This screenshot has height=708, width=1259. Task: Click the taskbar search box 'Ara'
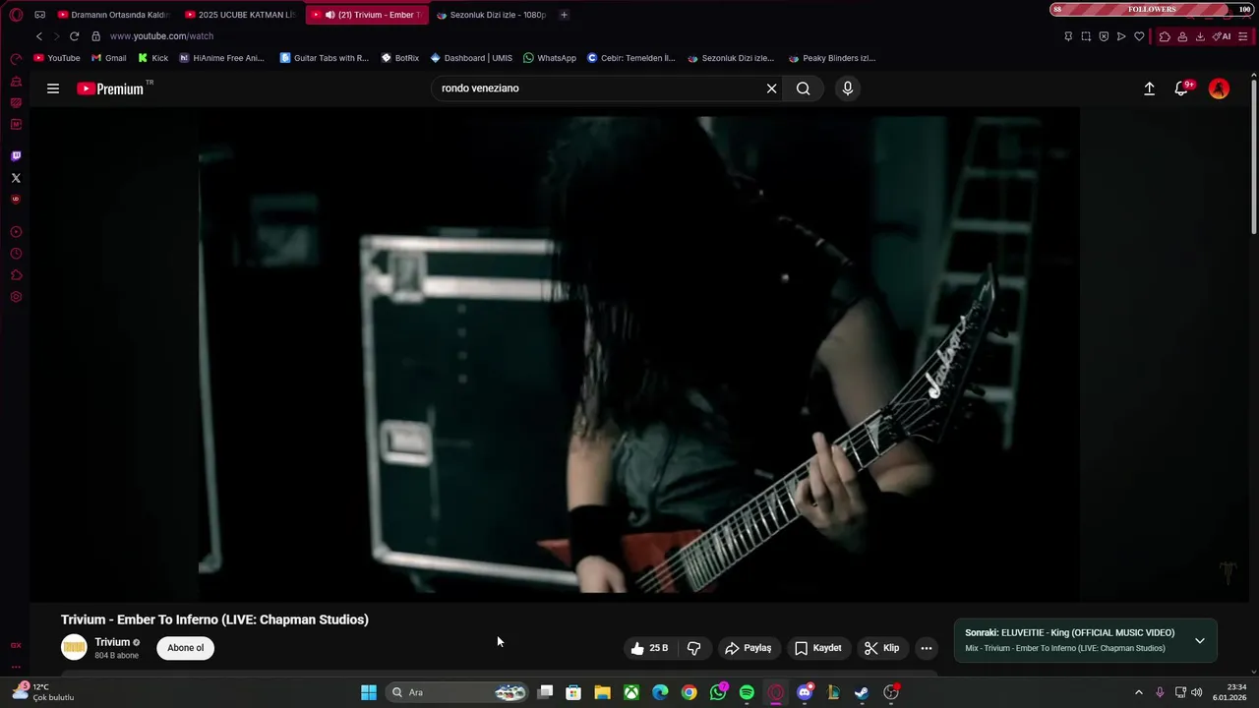[x=457, y=692]
